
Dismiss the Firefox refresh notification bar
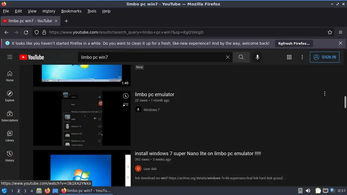(340, 43)
